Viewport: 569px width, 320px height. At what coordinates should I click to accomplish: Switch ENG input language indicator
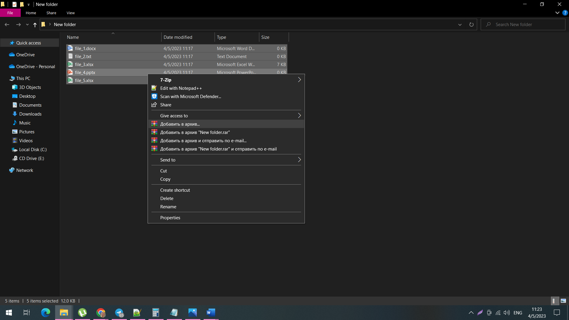click(518, 313)
